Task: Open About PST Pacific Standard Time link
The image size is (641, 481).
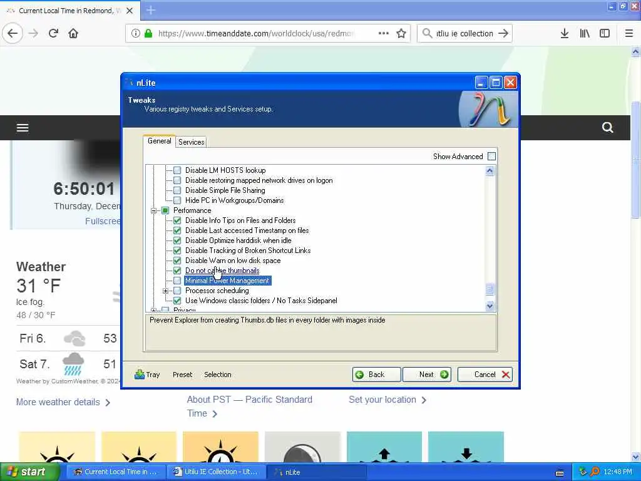Action: [249, 406]
